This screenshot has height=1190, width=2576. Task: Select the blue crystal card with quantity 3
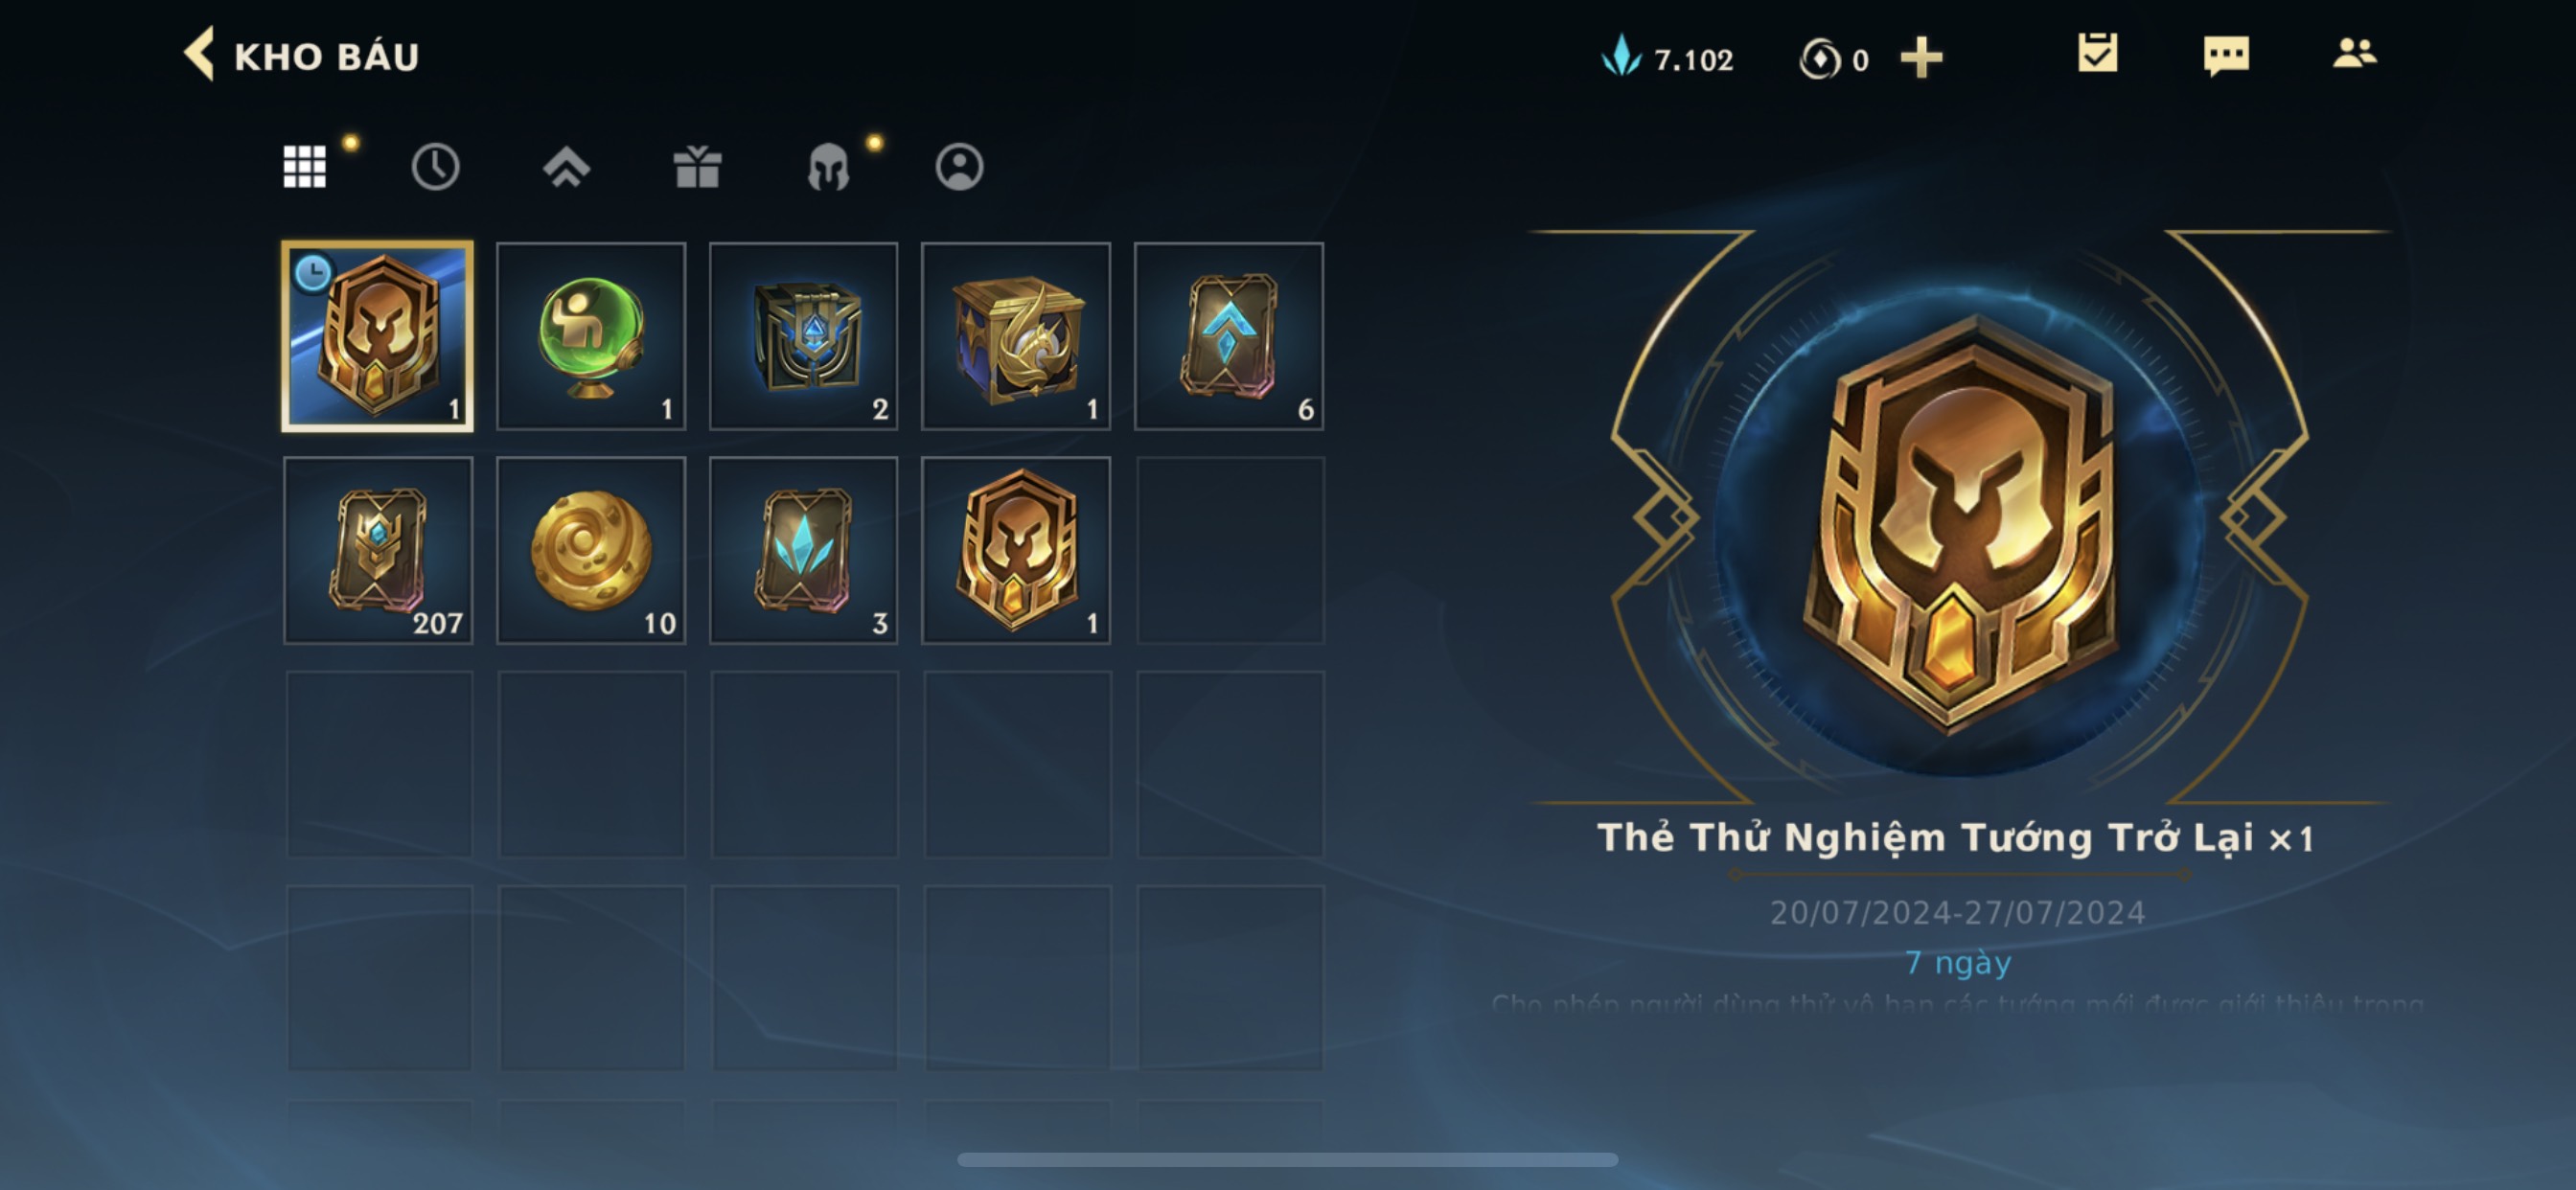pyautogui.click(x=803, y=550)
